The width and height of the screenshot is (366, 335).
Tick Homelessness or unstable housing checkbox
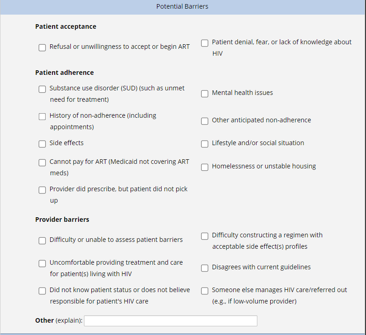point(205,167)
